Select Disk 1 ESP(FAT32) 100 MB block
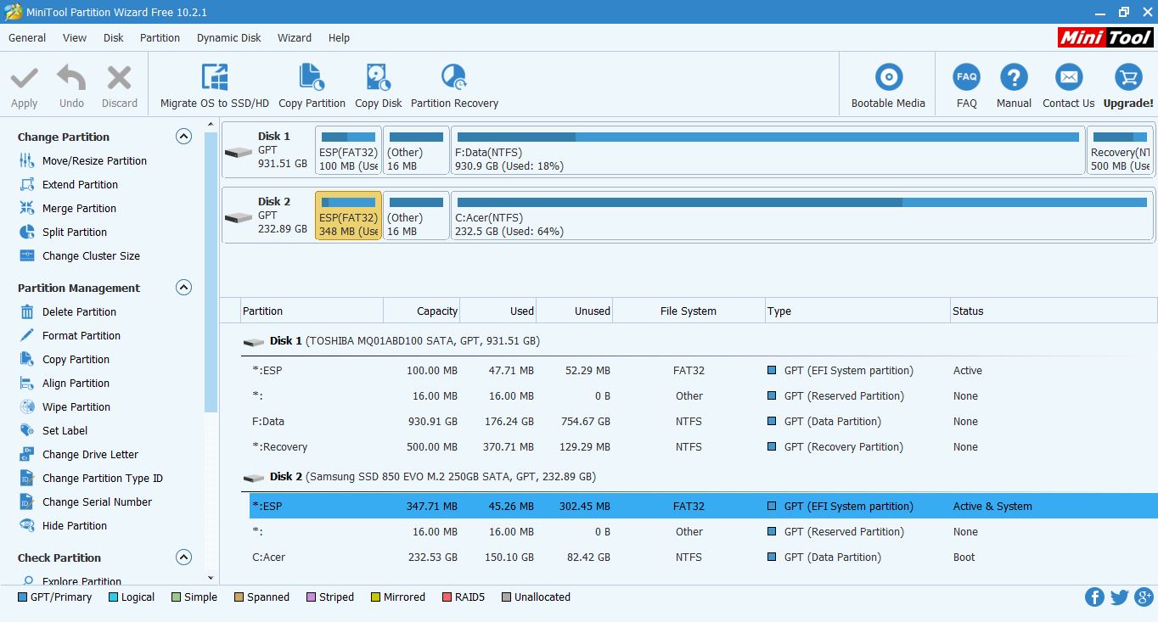Image resolution: width=1158 pixels, height=622 pixels. click(348, 151)
